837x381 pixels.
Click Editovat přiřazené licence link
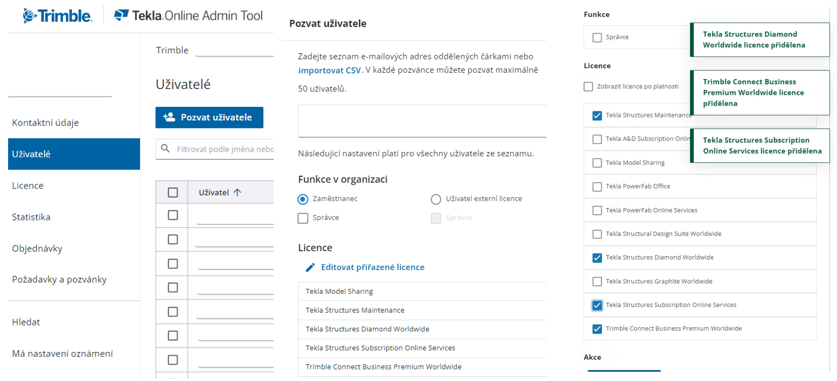coord(373,267)
